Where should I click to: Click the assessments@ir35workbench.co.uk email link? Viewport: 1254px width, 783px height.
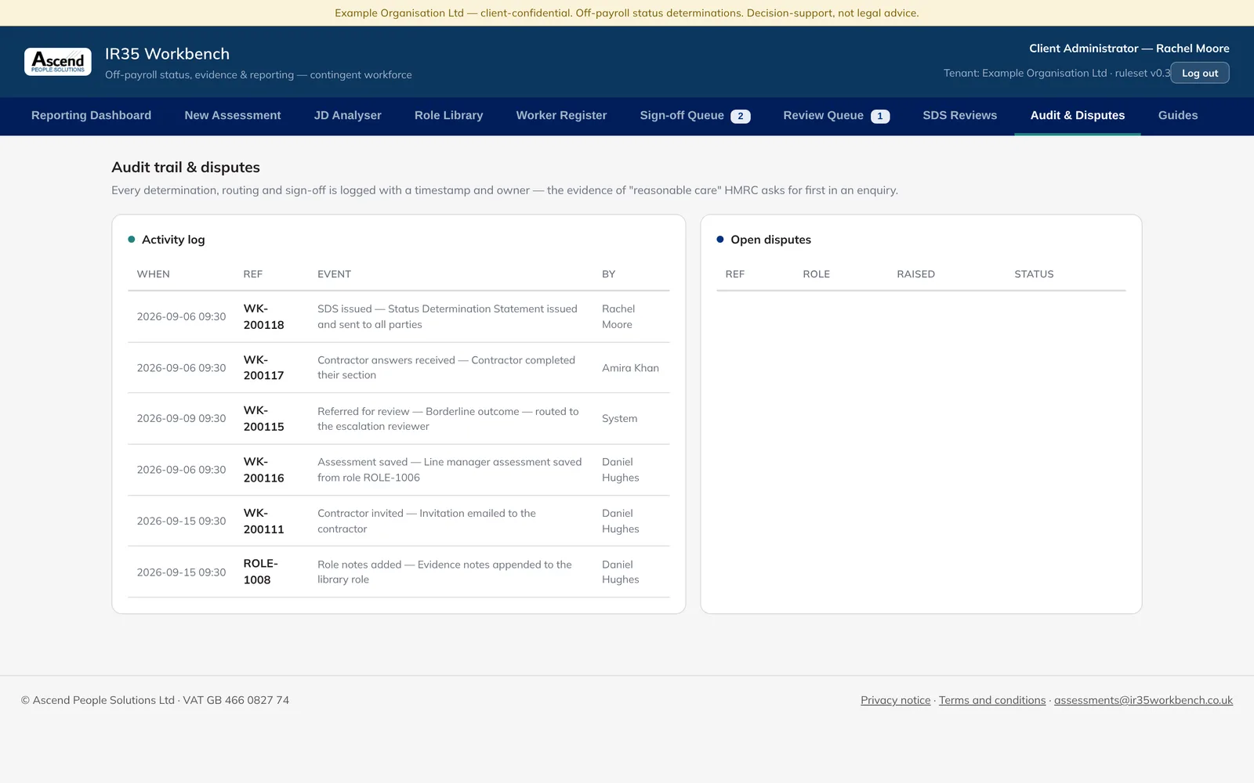click(1143, 700)
